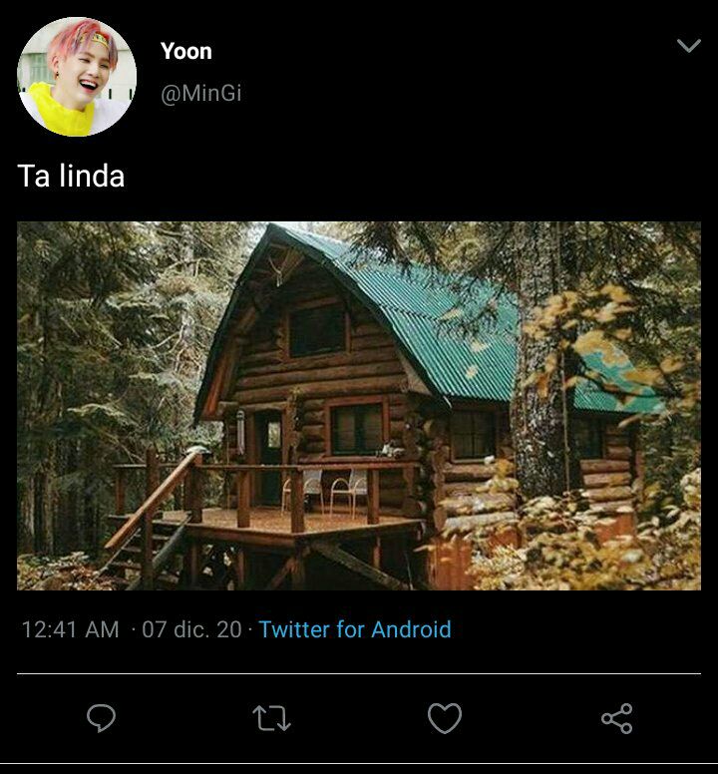Like the tweet with the heart icon
The width and height of the screenshot is (718, 774).
click(445, 718)
